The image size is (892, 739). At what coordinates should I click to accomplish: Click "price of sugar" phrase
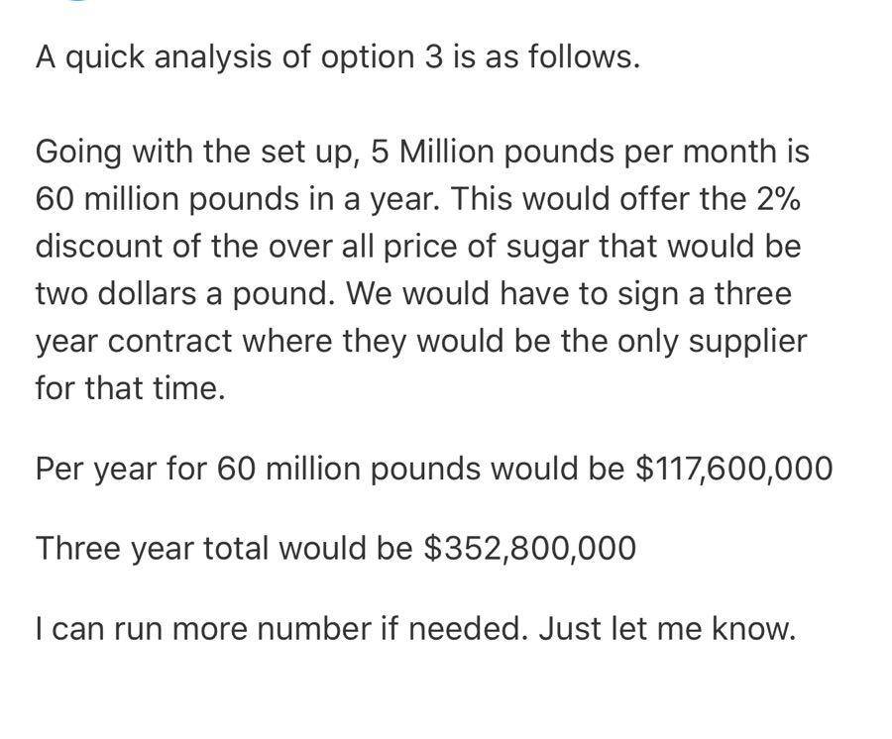487,248
